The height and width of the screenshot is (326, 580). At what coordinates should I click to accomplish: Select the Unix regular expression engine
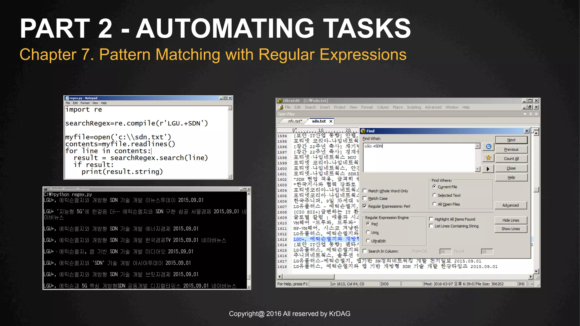368,232
